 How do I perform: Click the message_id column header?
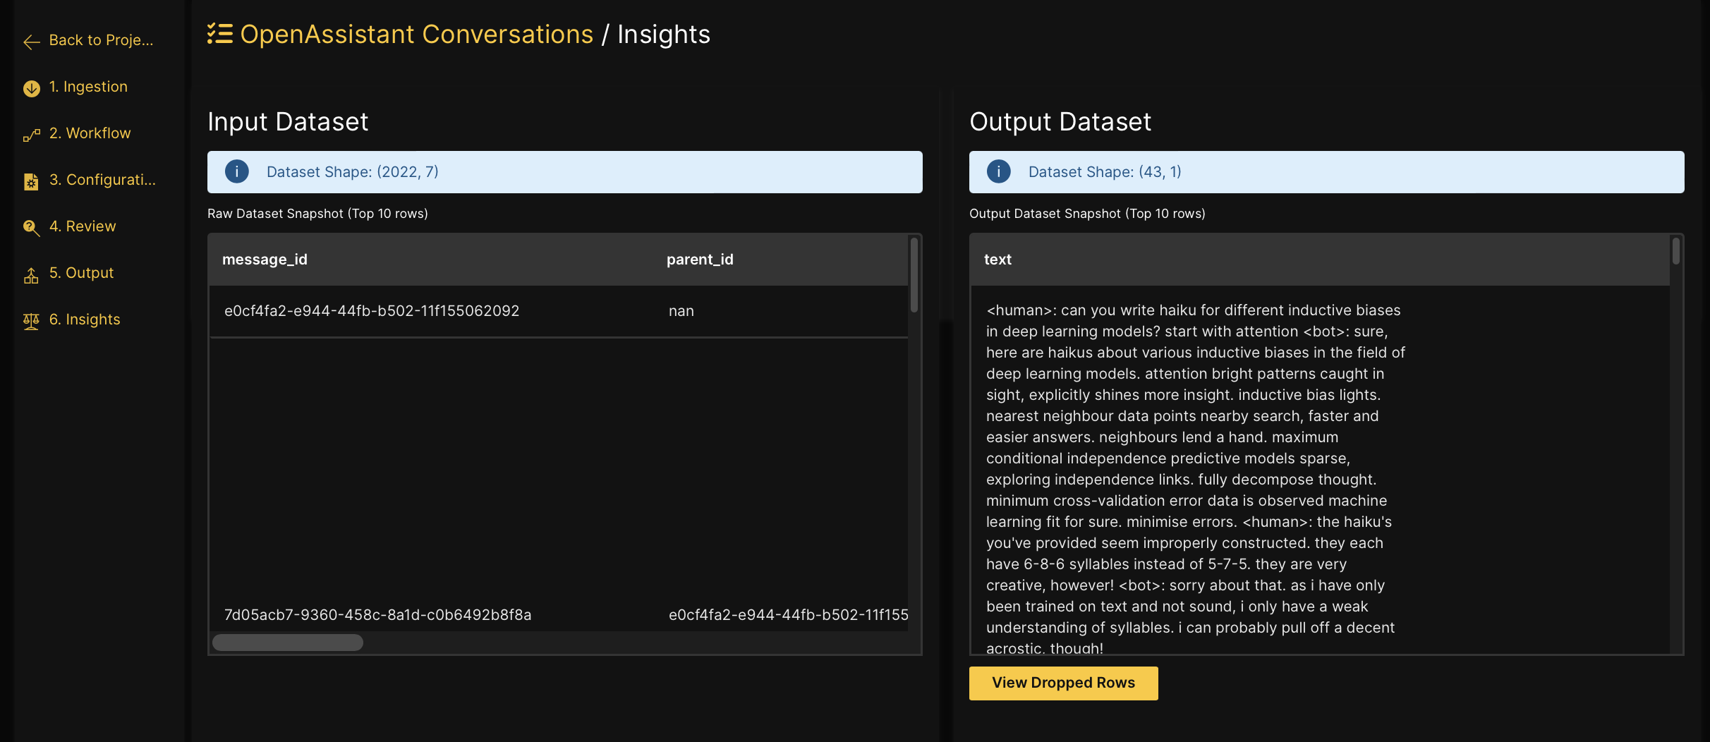pos(265,259)
